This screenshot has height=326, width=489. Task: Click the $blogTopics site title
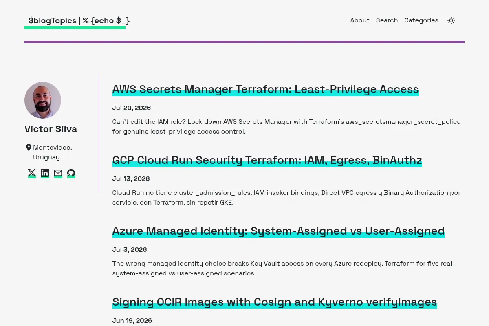click(x=79, y=20)
